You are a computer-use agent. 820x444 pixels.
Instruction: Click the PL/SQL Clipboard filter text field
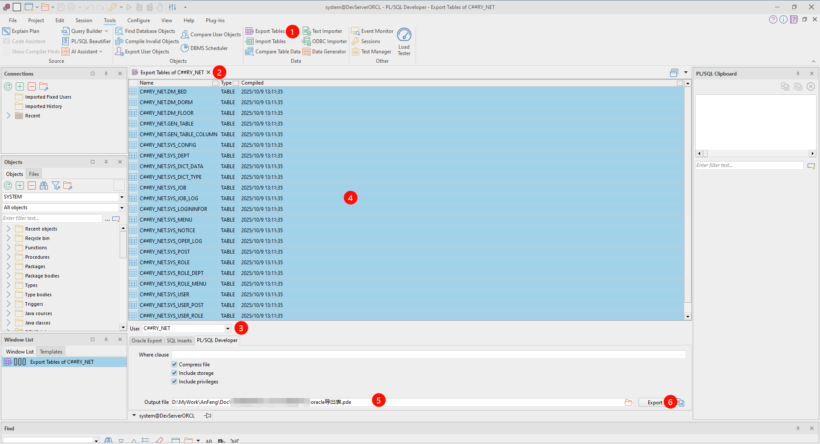(x=750, y=165)
